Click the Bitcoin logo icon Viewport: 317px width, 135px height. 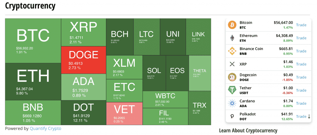click(x=232, y=25)
